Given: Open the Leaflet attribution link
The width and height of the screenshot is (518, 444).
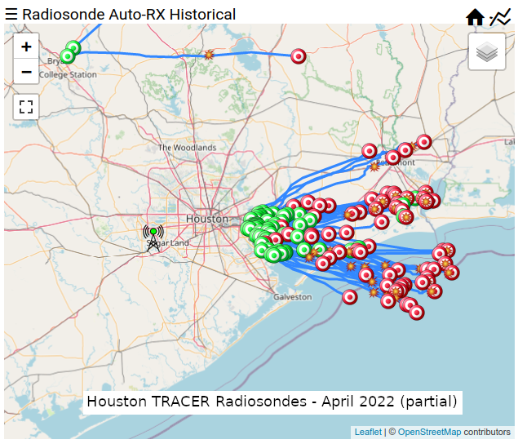Looking at the screenshot, I should (x=368, y=432).
